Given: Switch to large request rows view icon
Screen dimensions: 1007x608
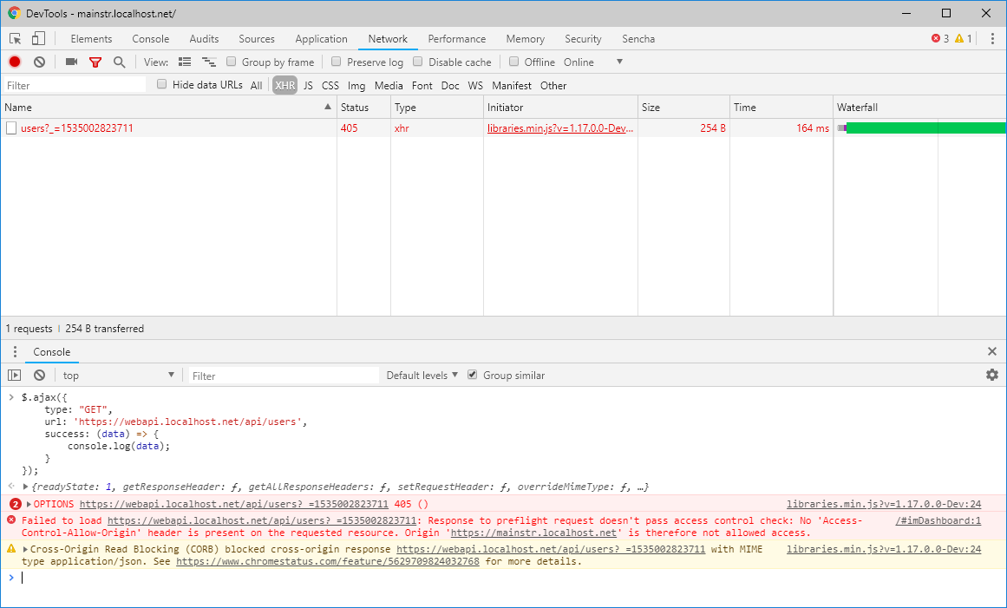Looking at the screenshot, I should click(185, 62).
